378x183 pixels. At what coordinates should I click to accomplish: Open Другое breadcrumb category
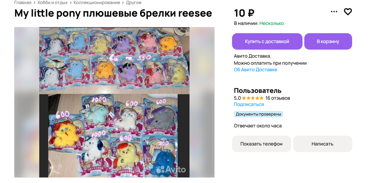coord(134,3)
